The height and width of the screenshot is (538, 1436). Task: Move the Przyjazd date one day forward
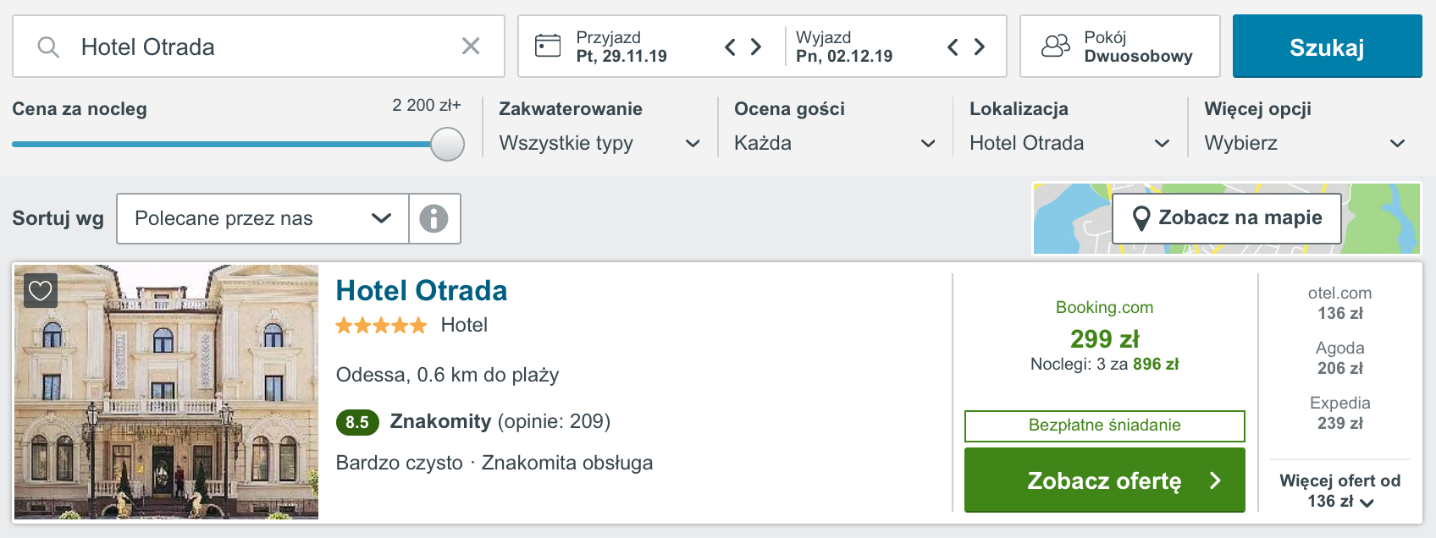pos(756,47)
